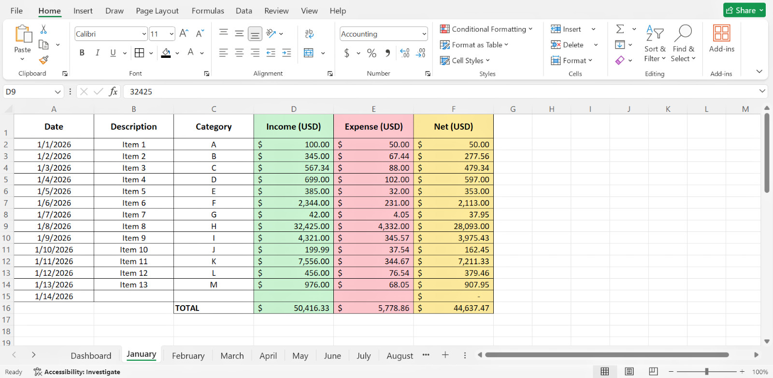Open the Data ribbon tab

tap(244, 11)
